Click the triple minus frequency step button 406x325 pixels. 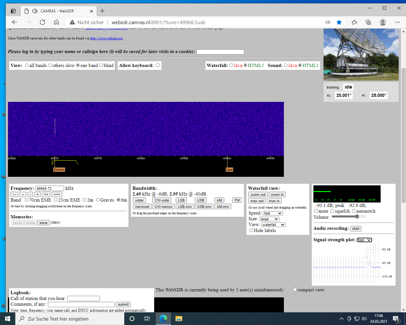[x=14, y=195]
